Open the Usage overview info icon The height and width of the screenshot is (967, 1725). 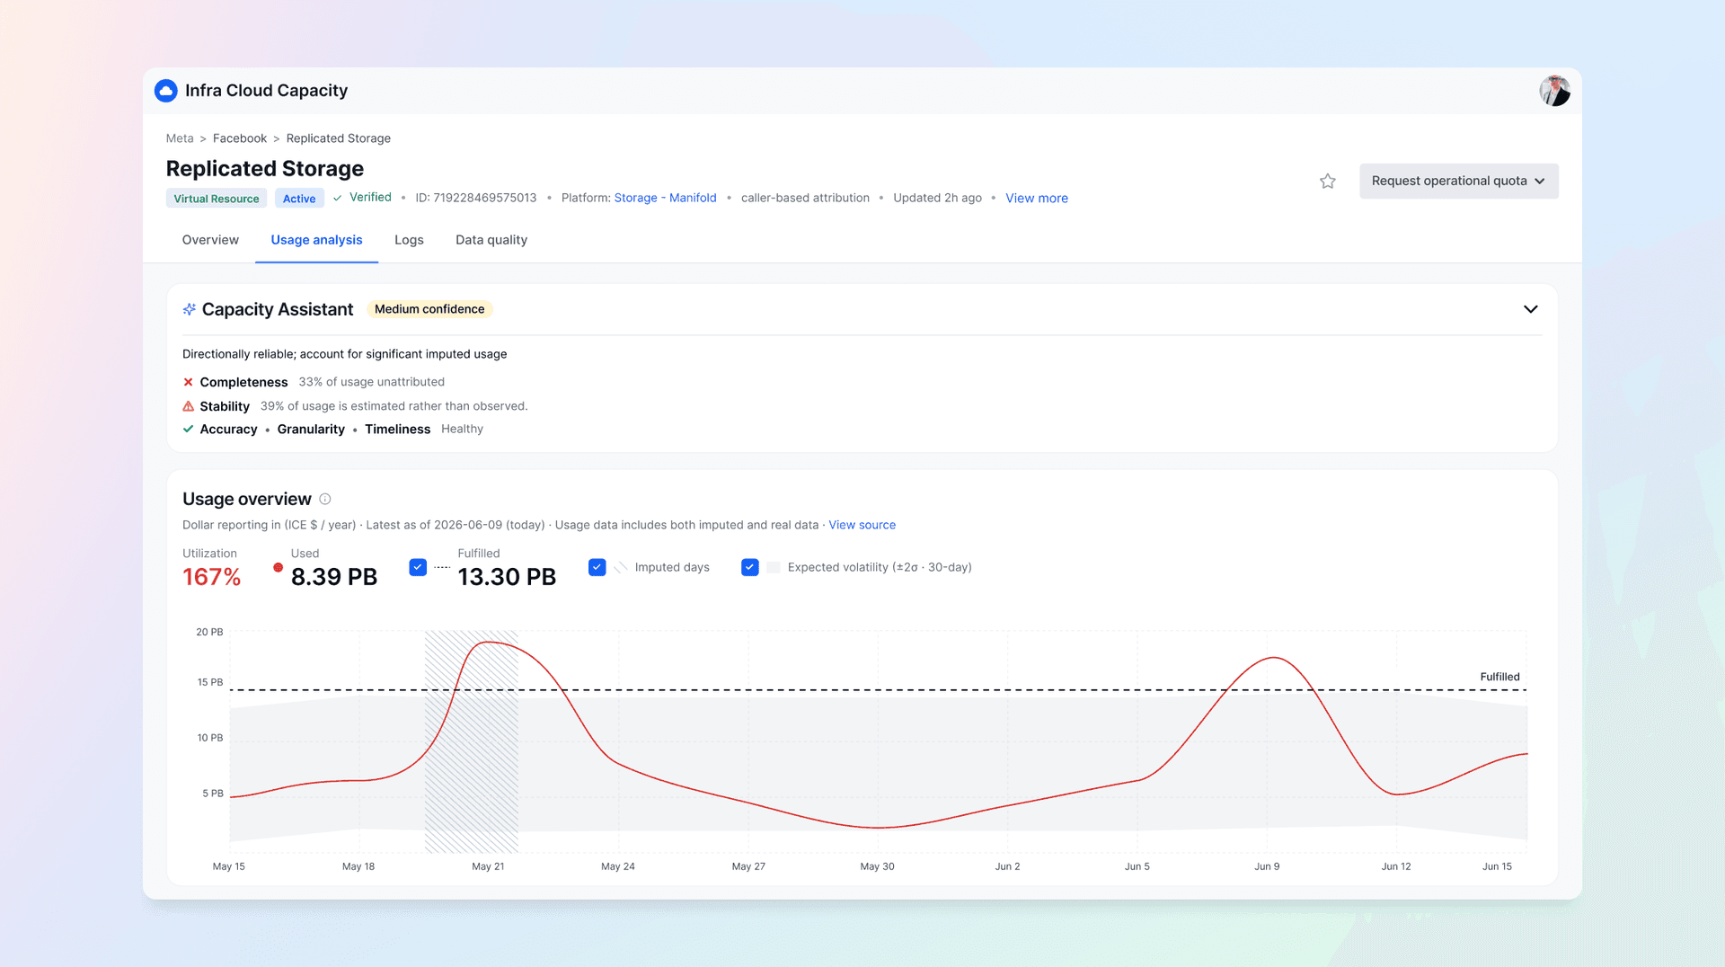point(325,499)
